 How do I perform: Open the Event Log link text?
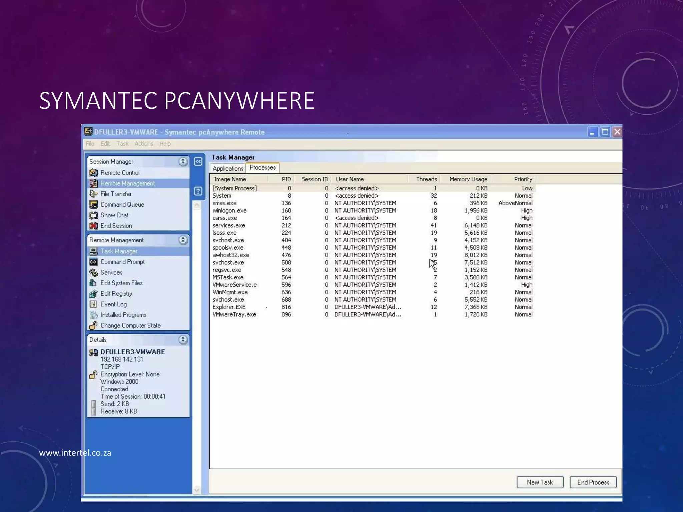click(x=114, y=304)
